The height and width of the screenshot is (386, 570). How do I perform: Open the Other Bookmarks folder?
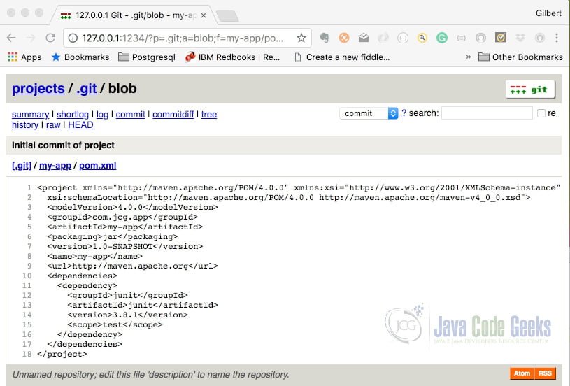point(520,57)
